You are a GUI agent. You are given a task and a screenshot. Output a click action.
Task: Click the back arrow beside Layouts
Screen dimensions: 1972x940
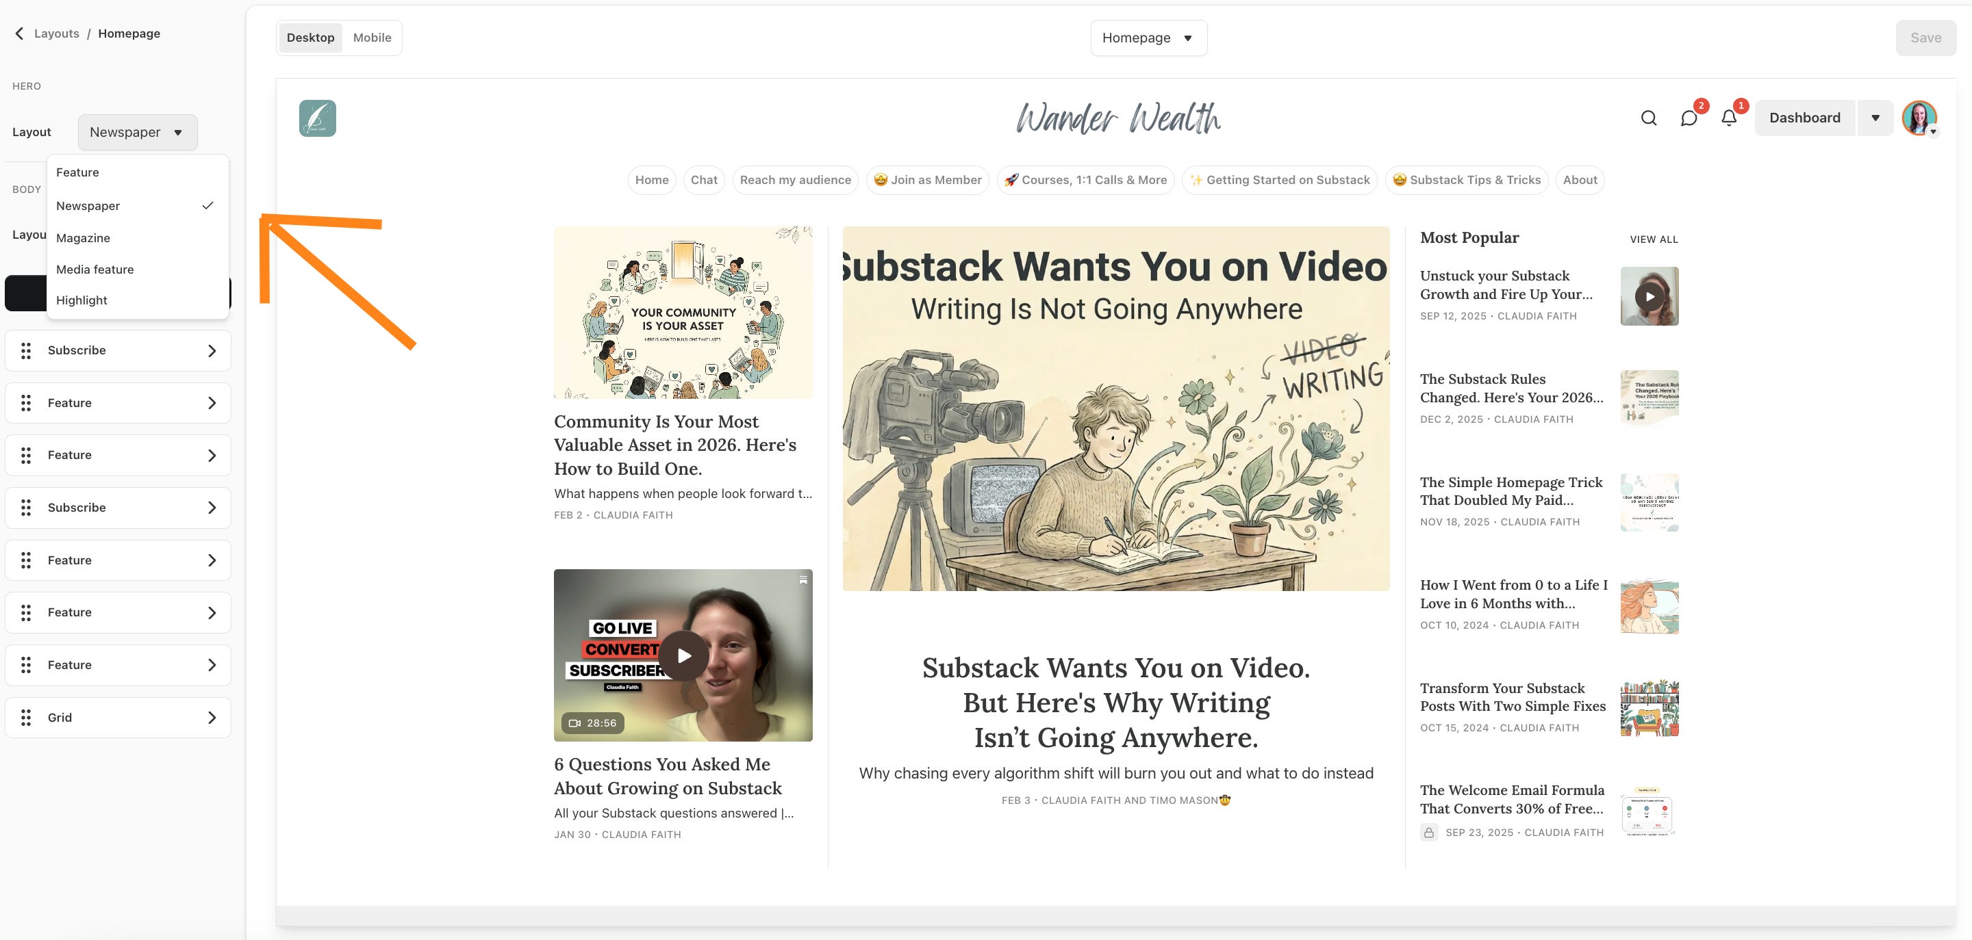point(19,33)
